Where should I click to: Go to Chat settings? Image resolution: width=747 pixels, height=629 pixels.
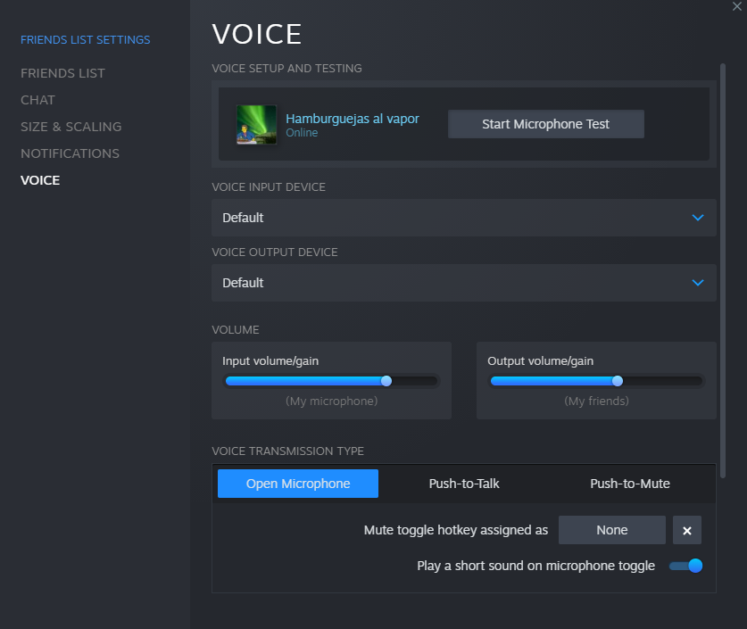(x=37, y=100)
